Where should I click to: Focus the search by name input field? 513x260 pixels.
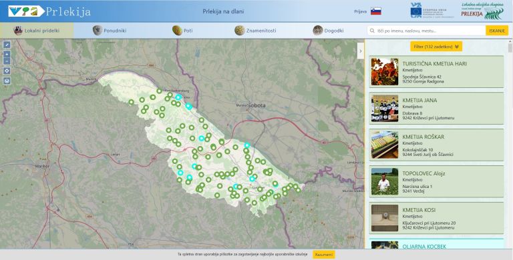(x=426, y=31)
